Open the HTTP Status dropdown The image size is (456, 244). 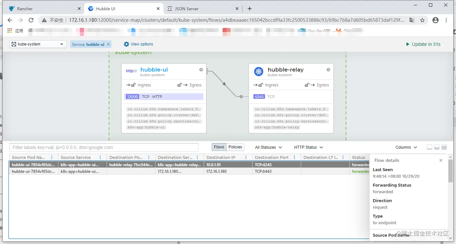pos(308,147)
